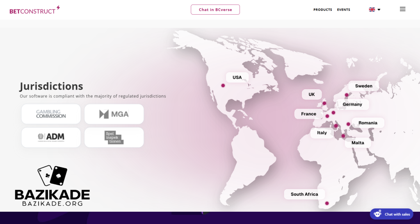
Task: Click the Italy map label
Action: [322, 133]
